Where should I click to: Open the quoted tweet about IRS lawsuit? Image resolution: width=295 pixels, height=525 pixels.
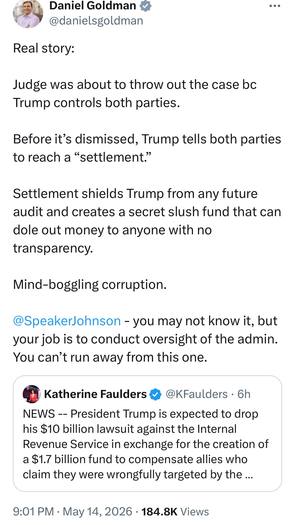point(147,434)
